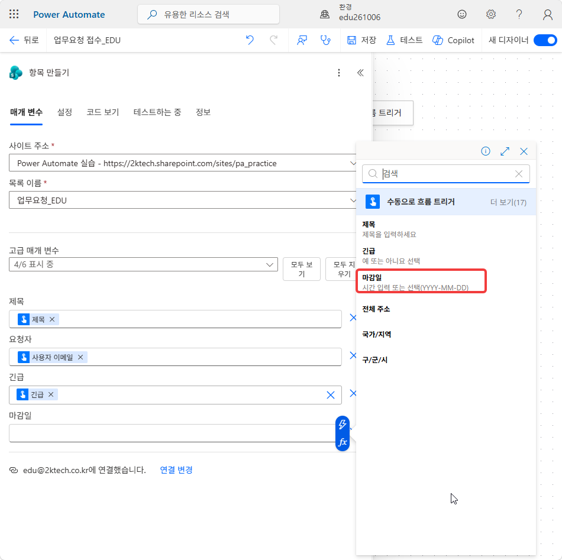Click the trigger card on the canvas
562x560 pixels.
point(393,113)
